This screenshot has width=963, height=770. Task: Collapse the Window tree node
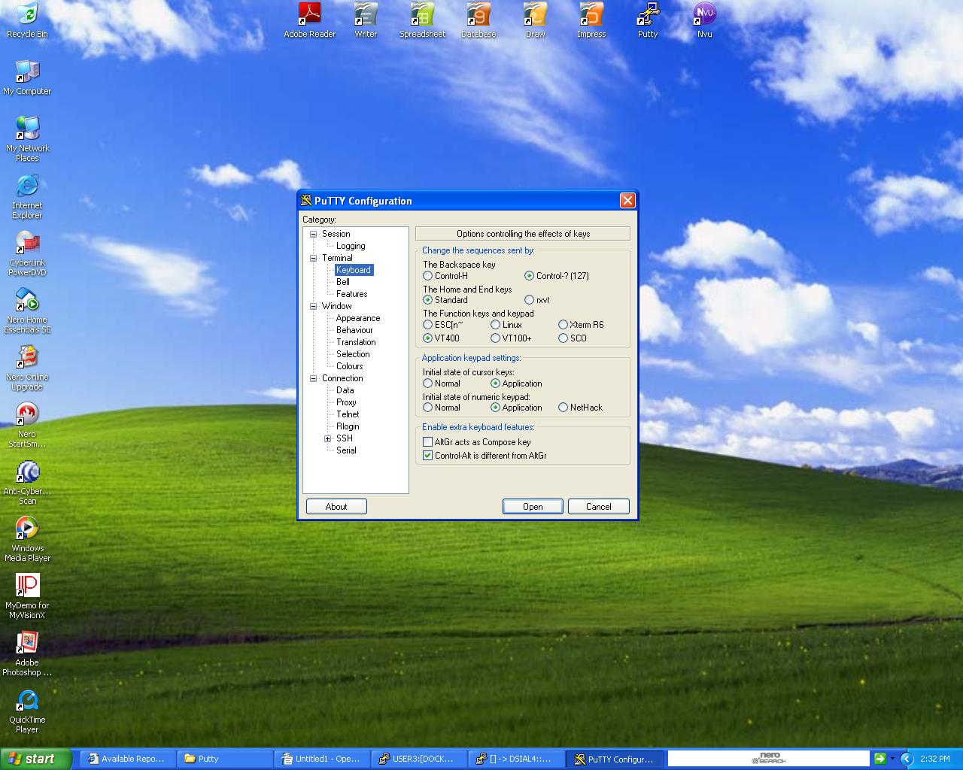coord(314,306)
